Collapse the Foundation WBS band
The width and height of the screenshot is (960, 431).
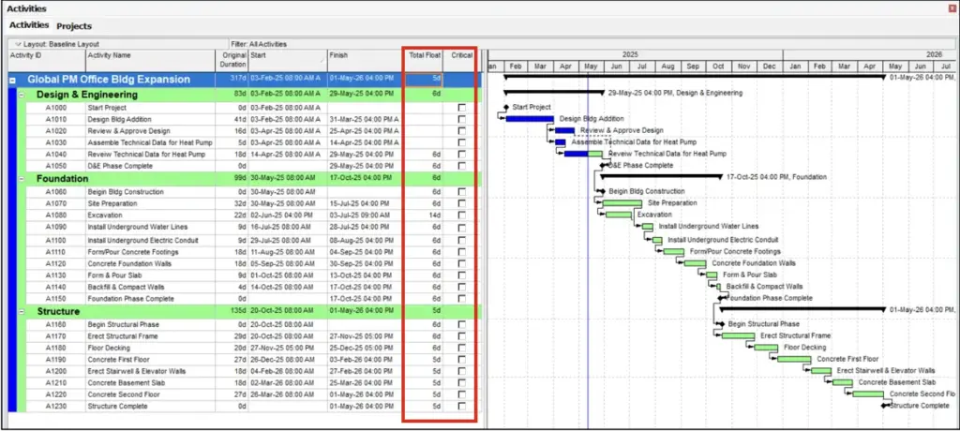point(22,178)
